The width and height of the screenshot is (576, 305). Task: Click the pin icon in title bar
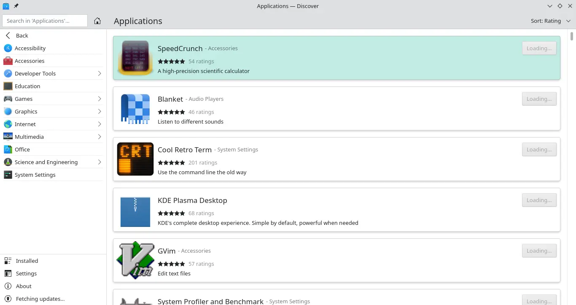click(x=16, y=6)
